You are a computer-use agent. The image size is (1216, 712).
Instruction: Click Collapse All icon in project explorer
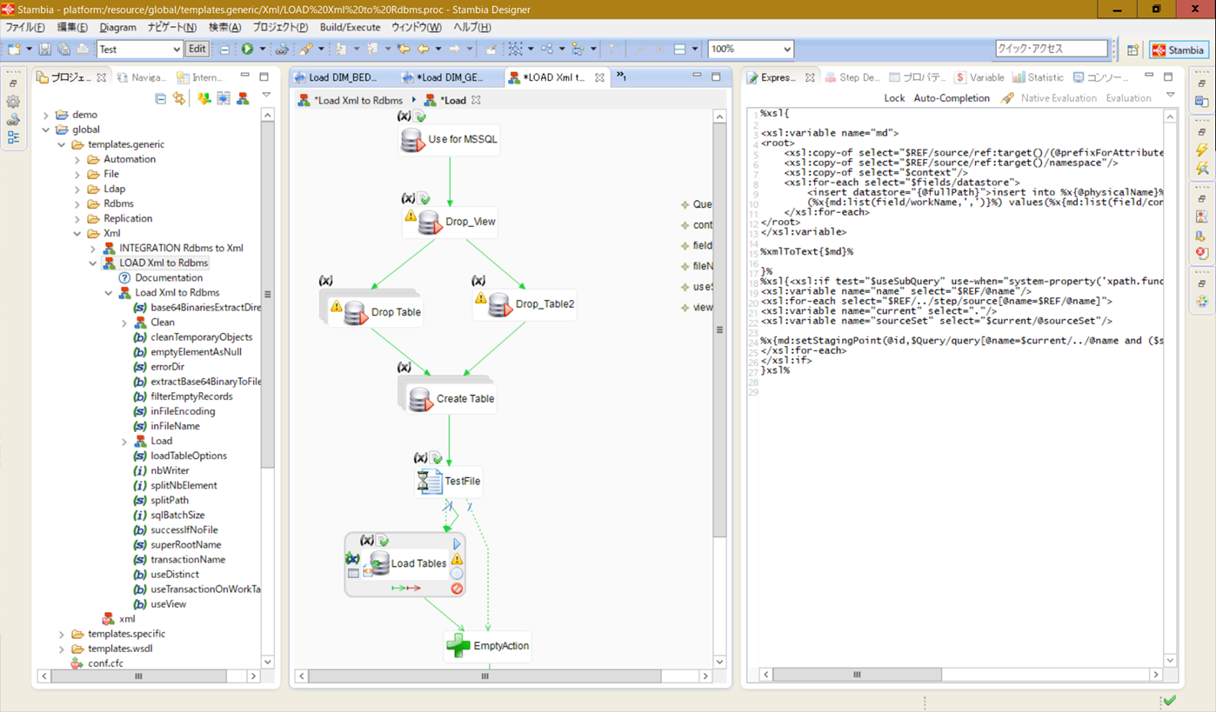160,98
